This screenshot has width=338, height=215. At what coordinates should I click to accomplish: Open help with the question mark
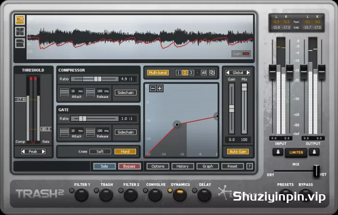[250, 166]
